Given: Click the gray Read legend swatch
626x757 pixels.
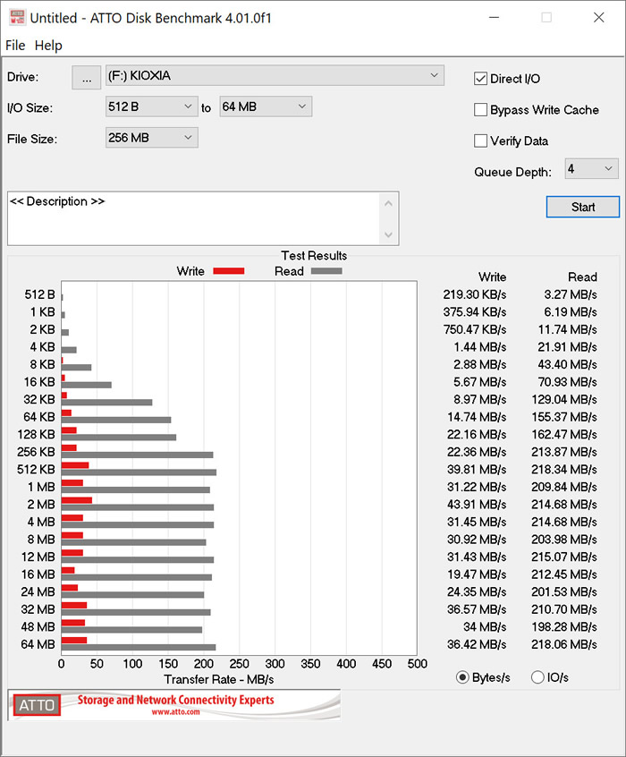Looking at the screenshot, I should pyautogui.click(x=326, y=271).
